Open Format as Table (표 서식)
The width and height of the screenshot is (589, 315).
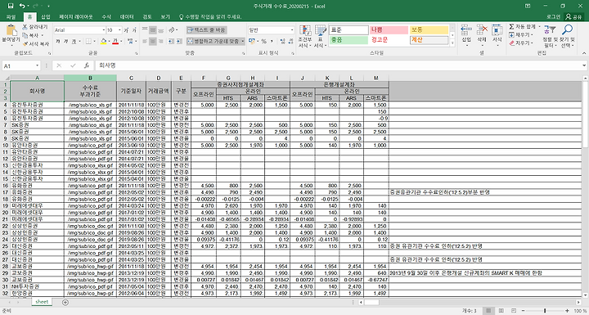320,37
